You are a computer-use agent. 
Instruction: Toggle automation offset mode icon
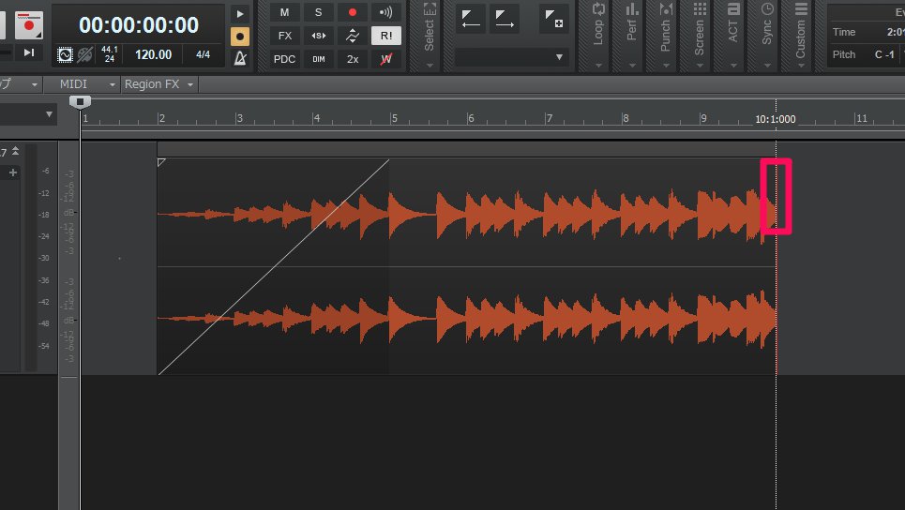coord(352,36)
